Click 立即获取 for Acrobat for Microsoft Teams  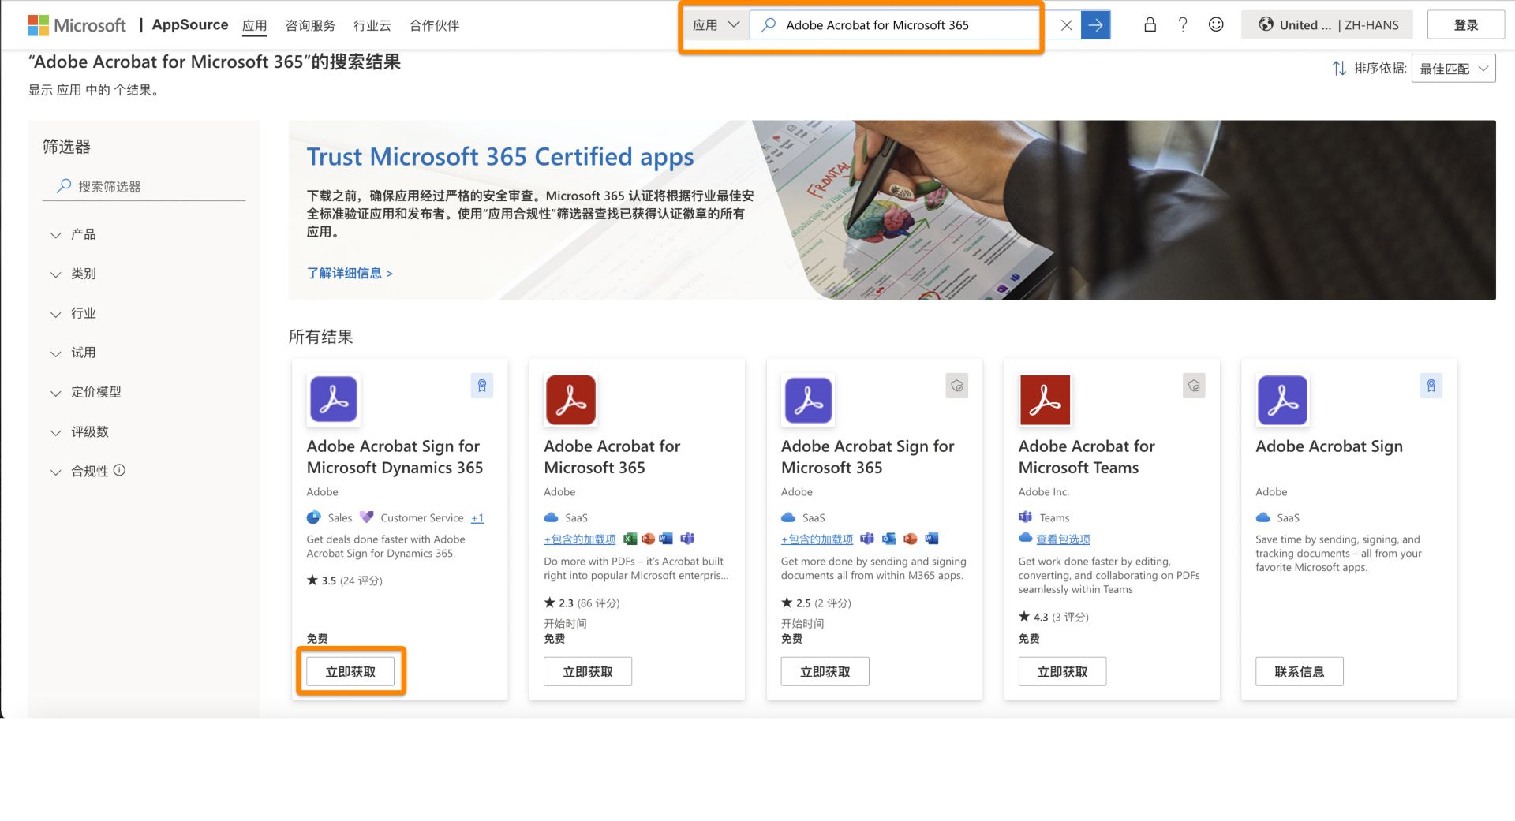pyautogui.click(x=1062, y=671)
